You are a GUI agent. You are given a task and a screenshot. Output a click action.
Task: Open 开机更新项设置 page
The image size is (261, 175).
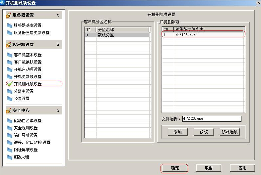click(28, 77)
